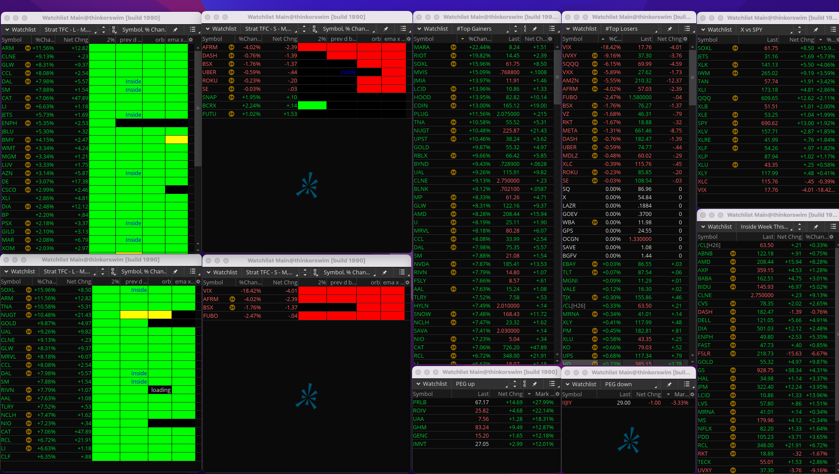Click the symbol link icon in PEG up watchlist
839x474 pixels.
[x=524, y=384]
